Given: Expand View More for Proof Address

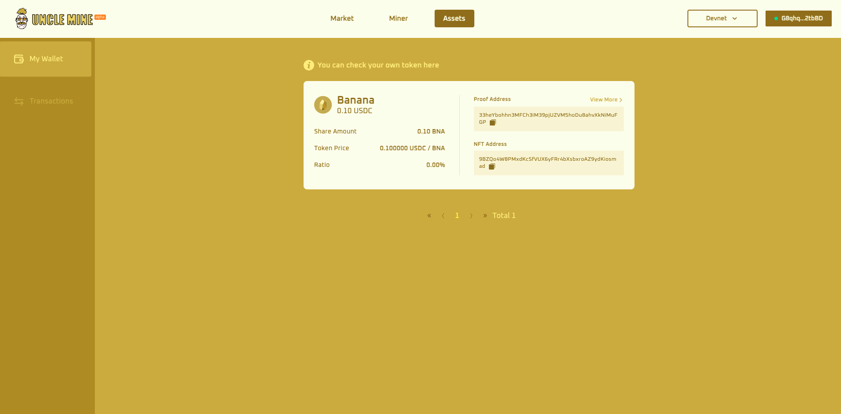Looking at the screenshot, I should 606,100.
